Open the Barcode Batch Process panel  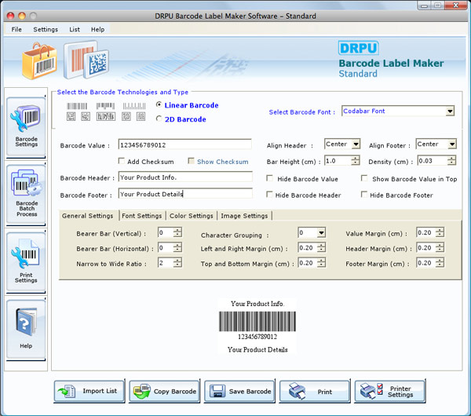[x=26, y=194]
